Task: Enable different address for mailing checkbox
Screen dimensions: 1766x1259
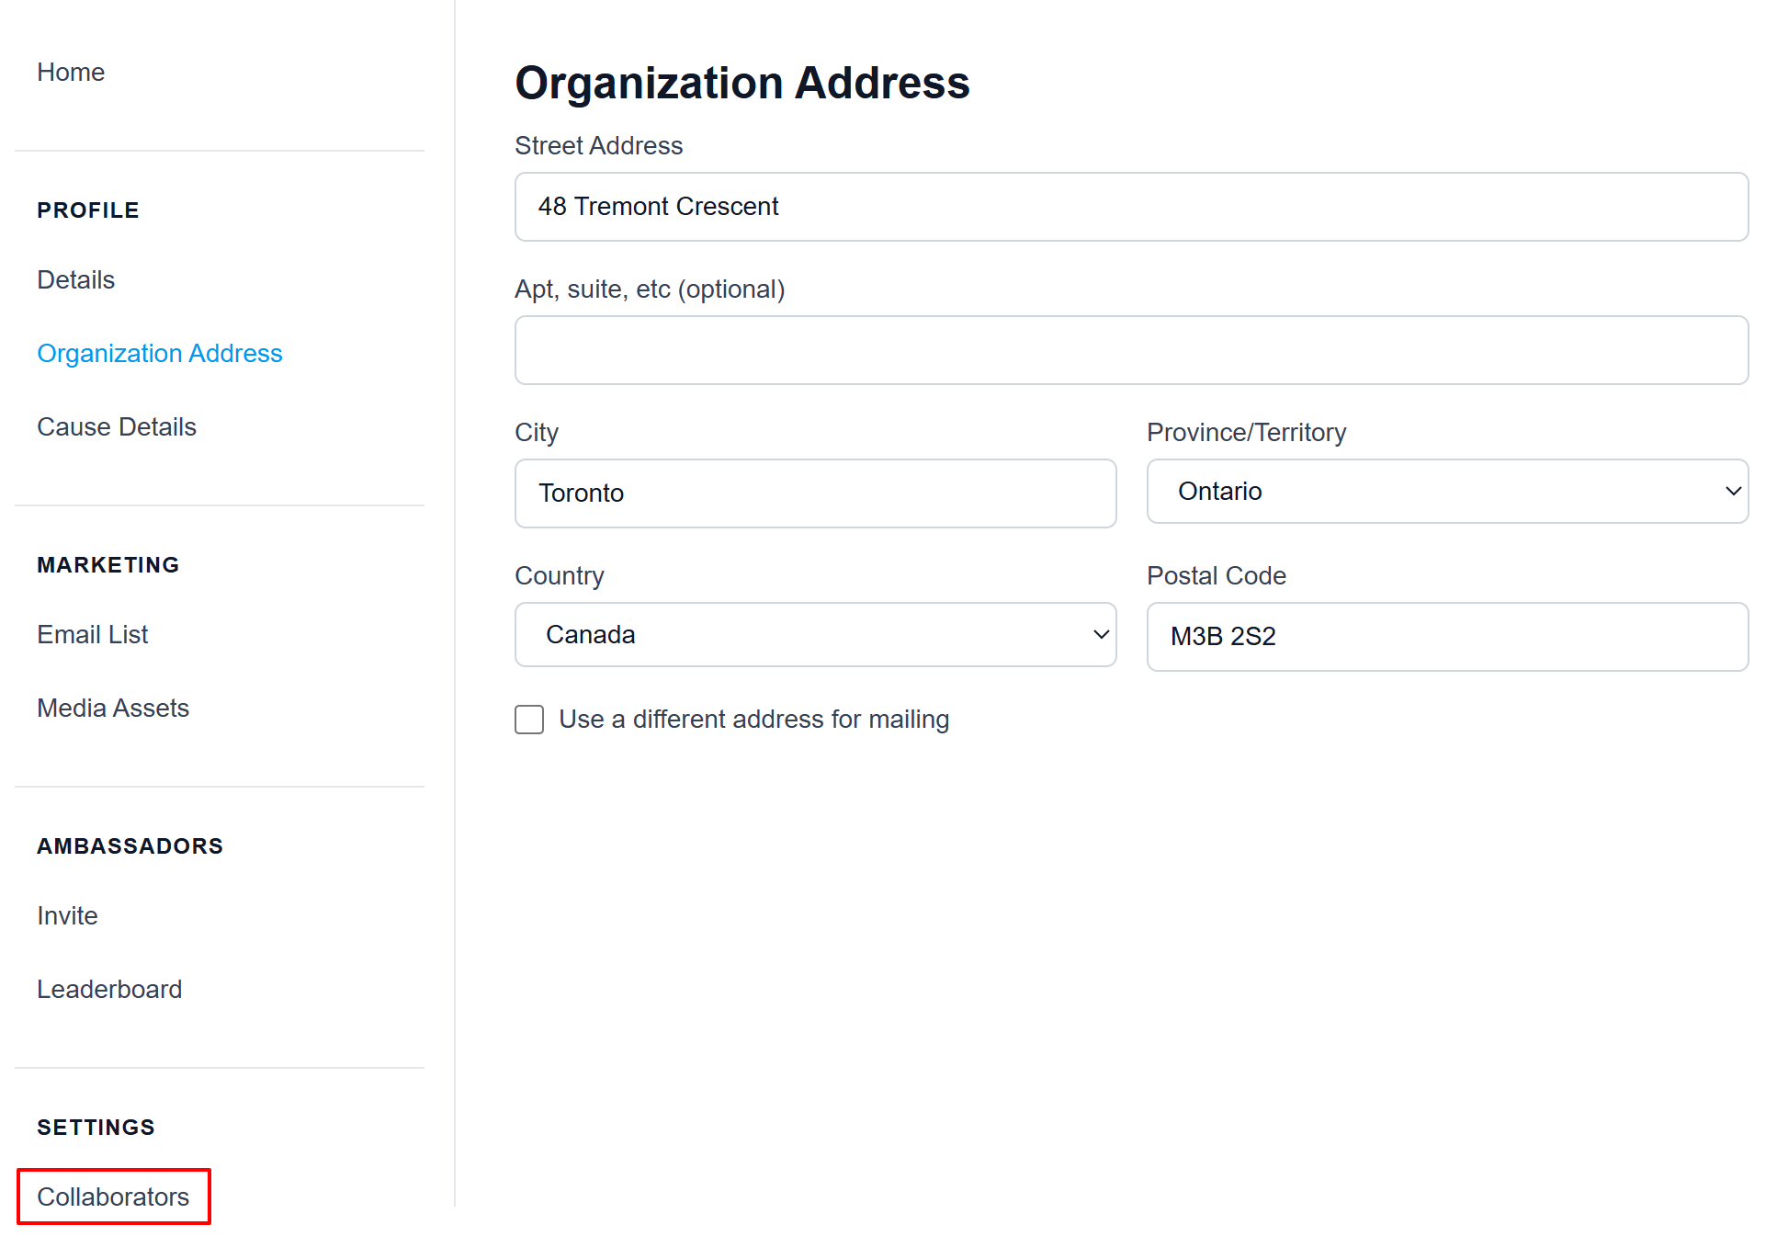Action: click(x=529, y=720)
